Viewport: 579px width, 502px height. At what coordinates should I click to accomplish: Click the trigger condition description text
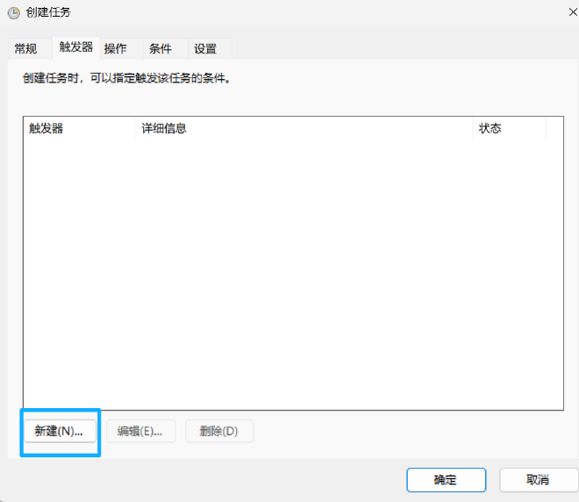pos(125,78)
